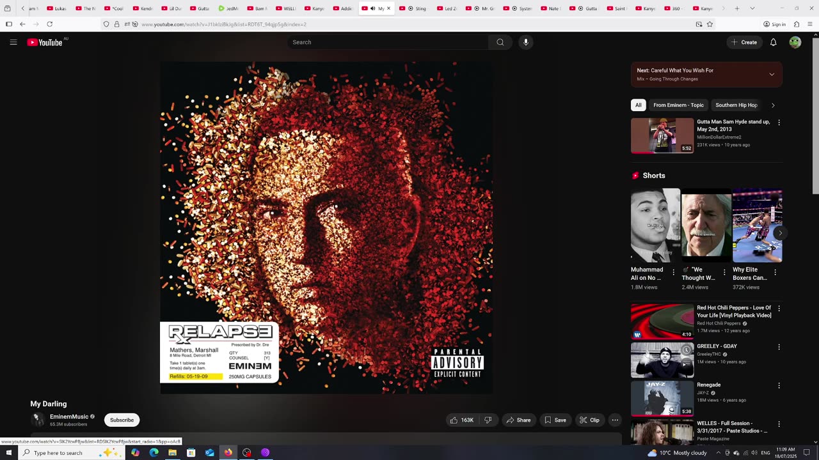Click the browser address bar URL
The image size is (819, 460).
(x=224, y=24)
